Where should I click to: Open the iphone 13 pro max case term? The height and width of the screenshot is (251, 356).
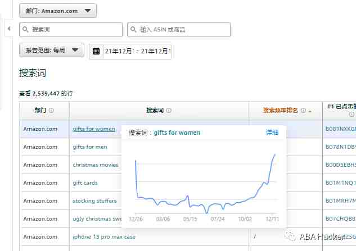point(103,237)
